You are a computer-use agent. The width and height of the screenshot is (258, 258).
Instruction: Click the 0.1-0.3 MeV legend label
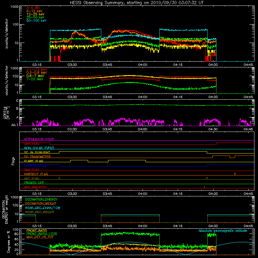(37, 69)
